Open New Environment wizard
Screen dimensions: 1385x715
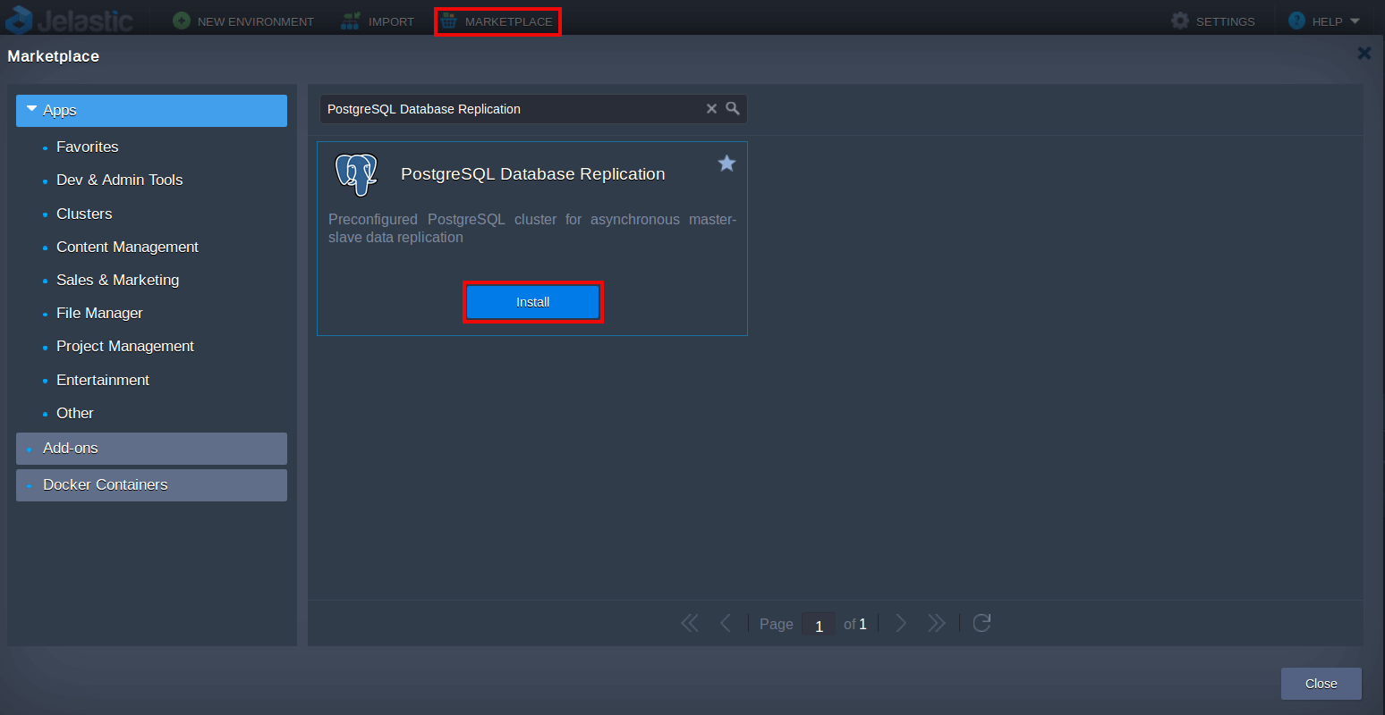tap(243, 21)
